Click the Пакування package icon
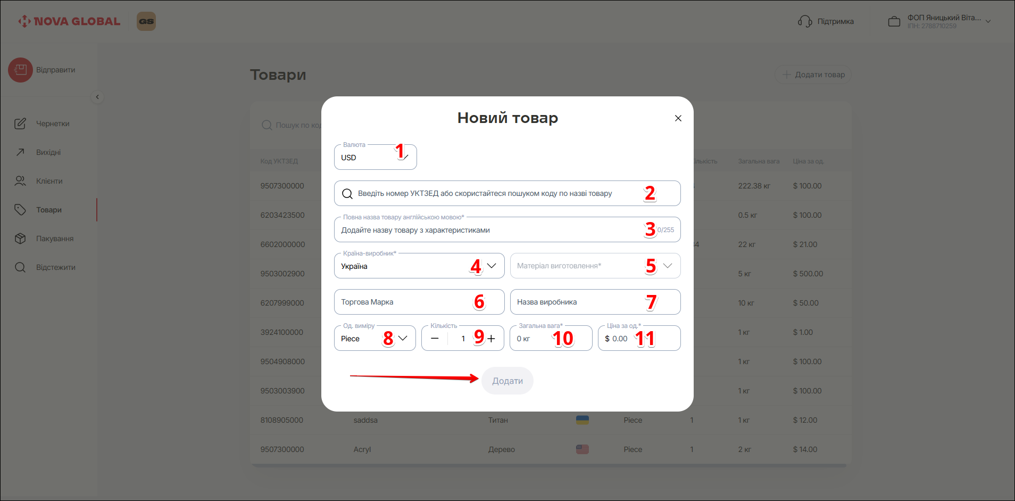 20,239
